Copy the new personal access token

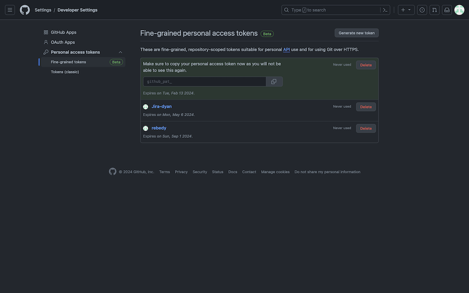(x=274, y=81)
